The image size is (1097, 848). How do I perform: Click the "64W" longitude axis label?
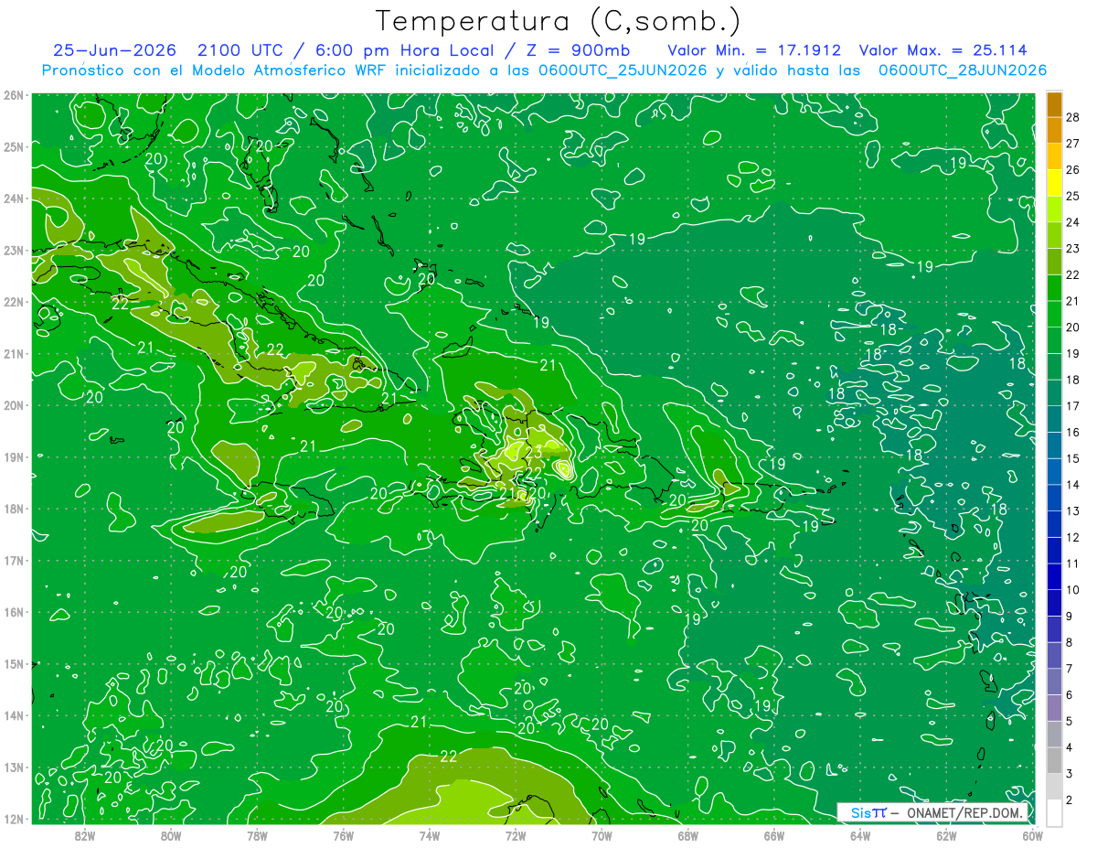(860, 834)
